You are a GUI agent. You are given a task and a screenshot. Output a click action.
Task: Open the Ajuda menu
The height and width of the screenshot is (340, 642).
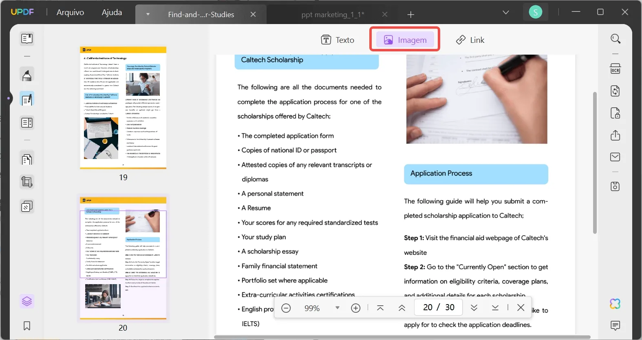click(x=112, y=13)
